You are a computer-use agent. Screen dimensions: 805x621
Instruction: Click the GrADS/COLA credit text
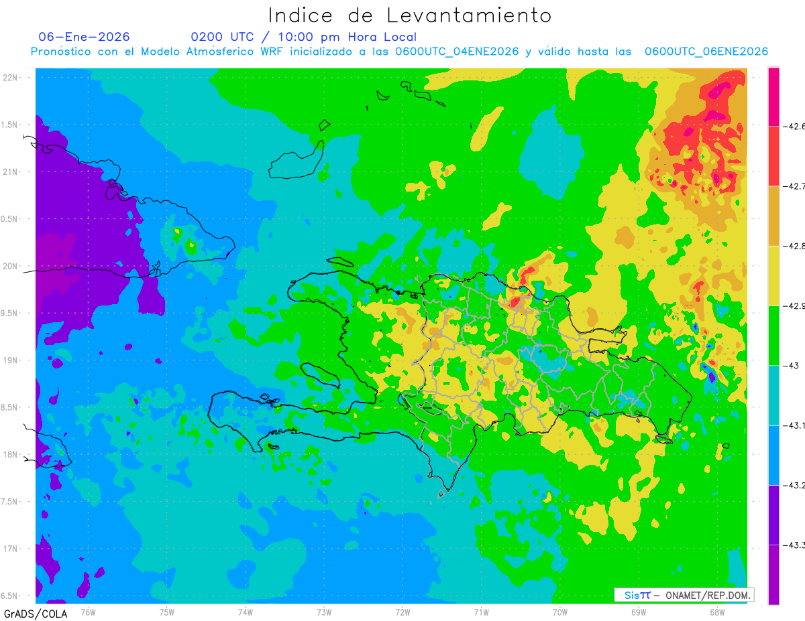(36, 614)
